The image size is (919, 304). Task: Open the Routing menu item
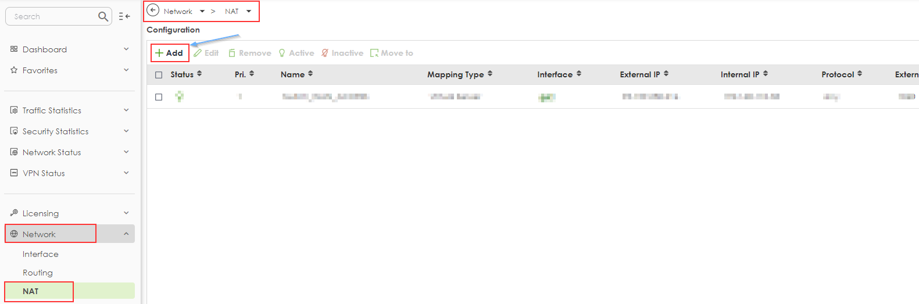click(x=38, y=273)
